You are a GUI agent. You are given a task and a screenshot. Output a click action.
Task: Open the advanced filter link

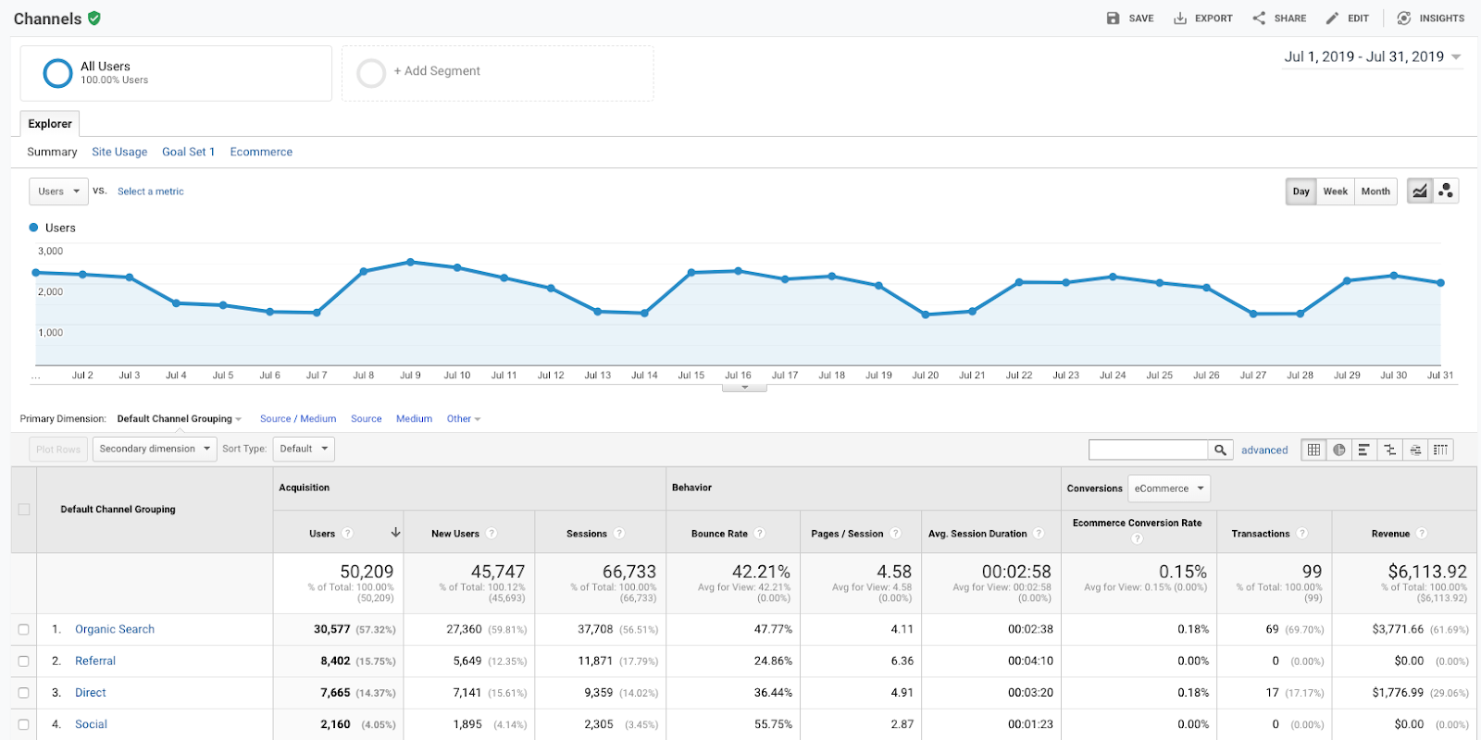point(1264,450)
